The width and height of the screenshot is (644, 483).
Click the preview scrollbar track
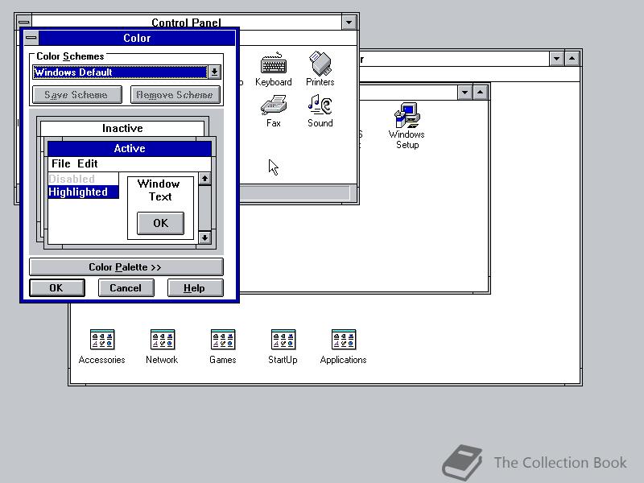pyautogui.click(x=204, y=208)
